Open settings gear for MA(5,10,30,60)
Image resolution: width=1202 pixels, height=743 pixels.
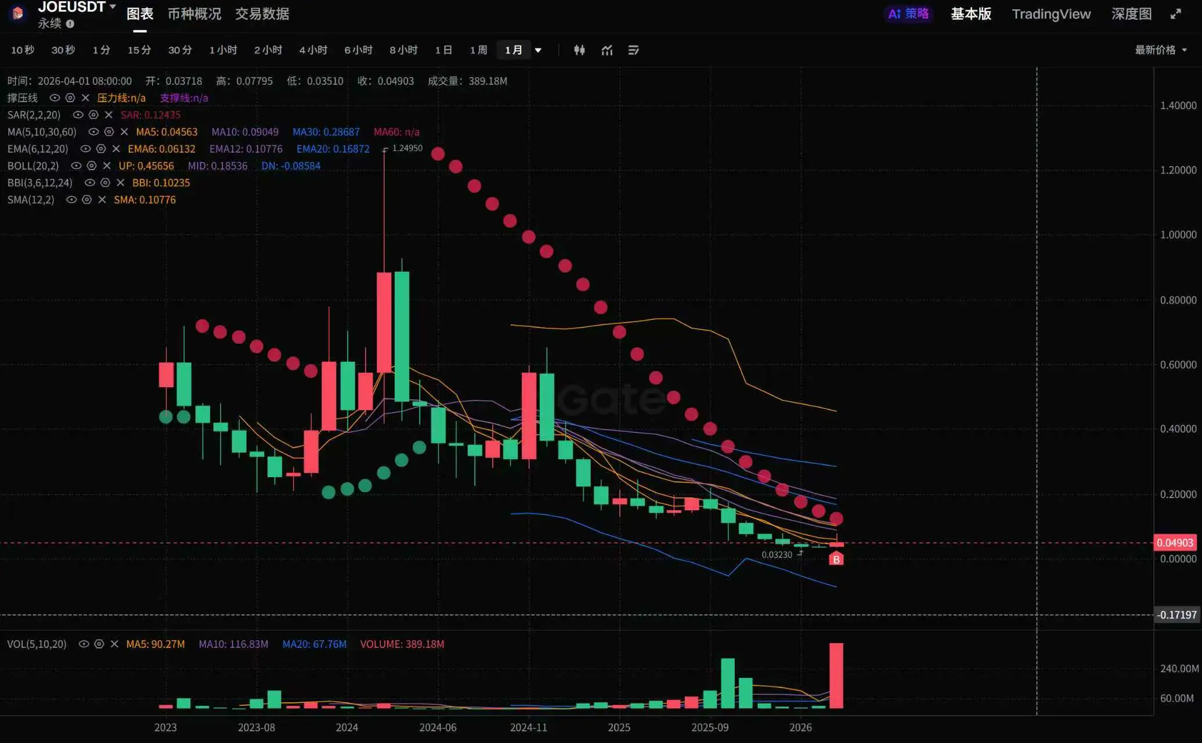click(109, 132)
